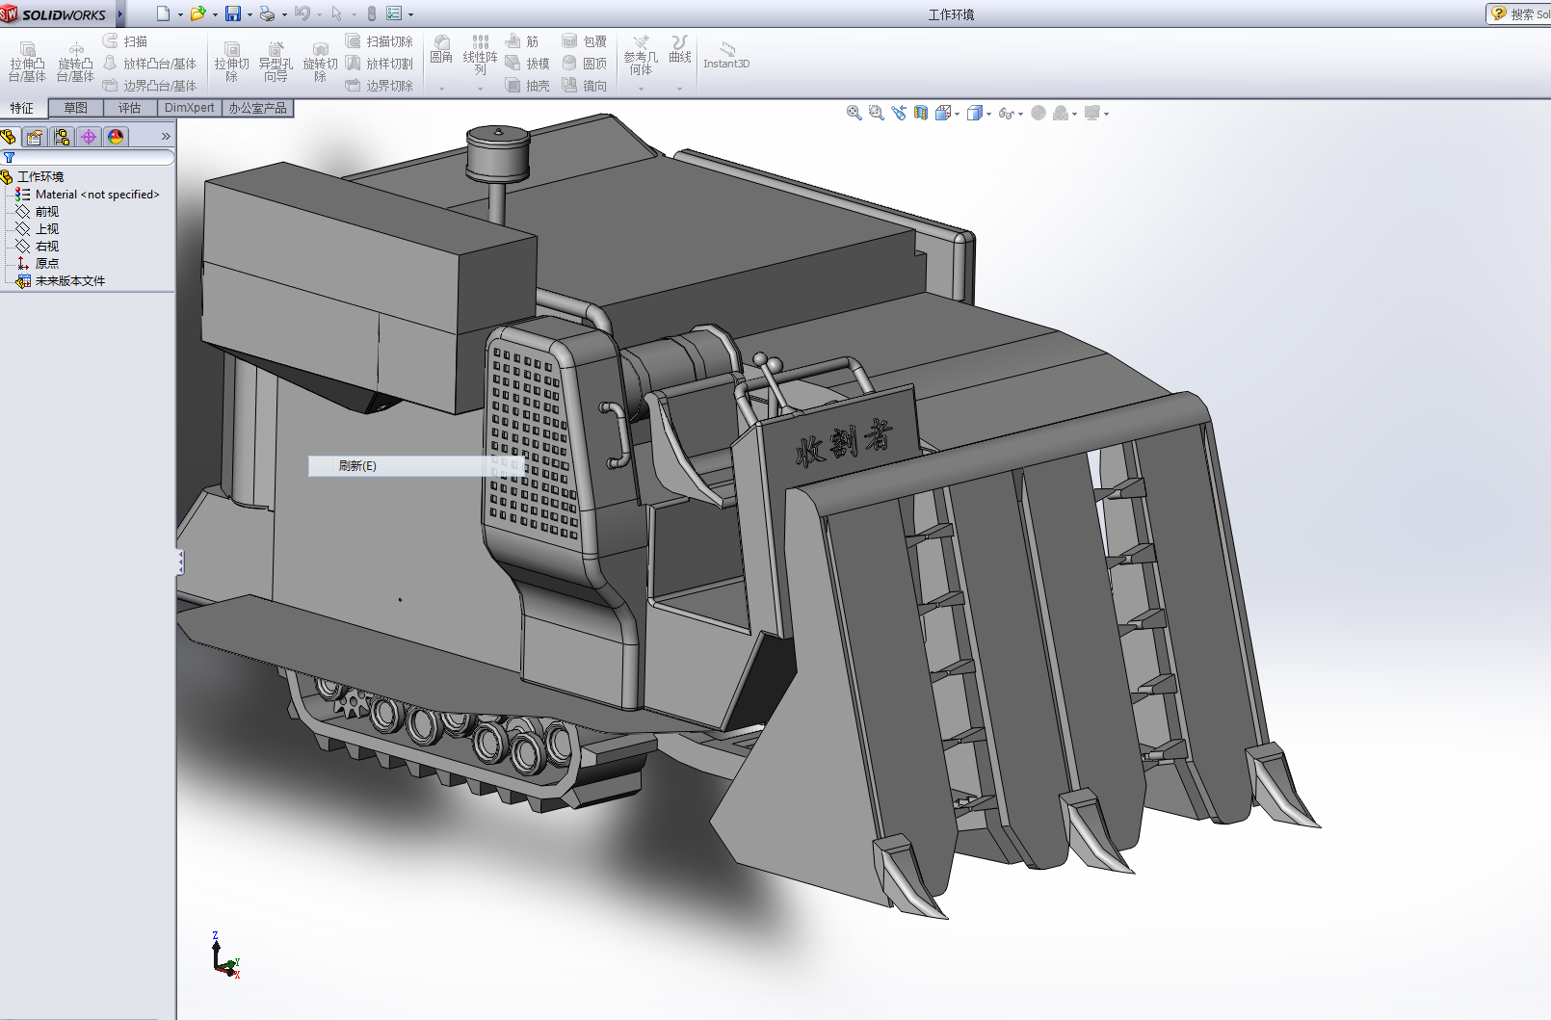Viewport: 1551px width, 1020px height.
Task: Open the Options list icon
Action: (x=394, y=13)
